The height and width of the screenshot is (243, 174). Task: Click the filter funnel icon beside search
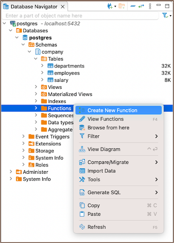pos(165,15)
